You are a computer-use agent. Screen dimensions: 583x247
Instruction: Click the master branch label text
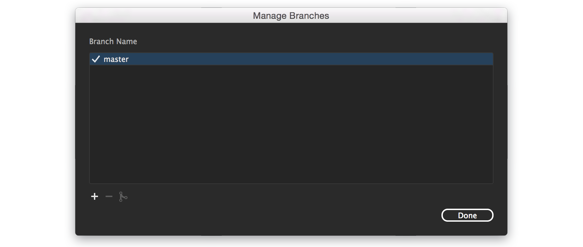tap(116, 59)
